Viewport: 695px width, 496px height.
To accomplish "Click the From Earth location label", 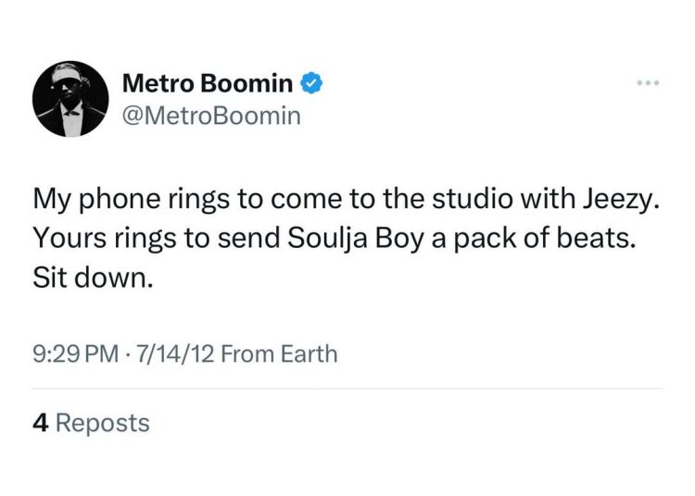I will (x=281, y=353).
